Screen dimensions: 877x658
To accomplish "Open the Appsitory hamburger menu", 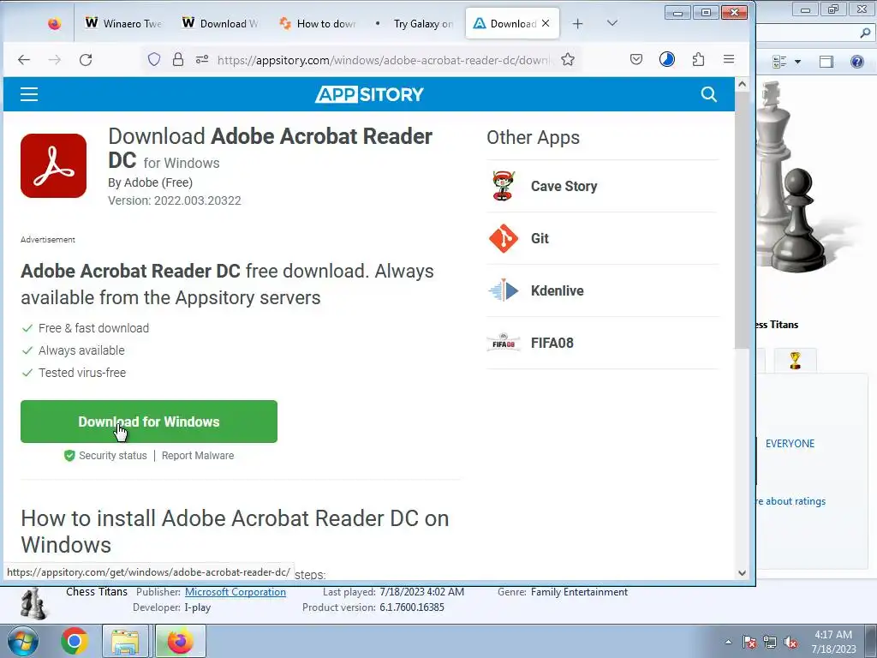I will click(29, 94).
